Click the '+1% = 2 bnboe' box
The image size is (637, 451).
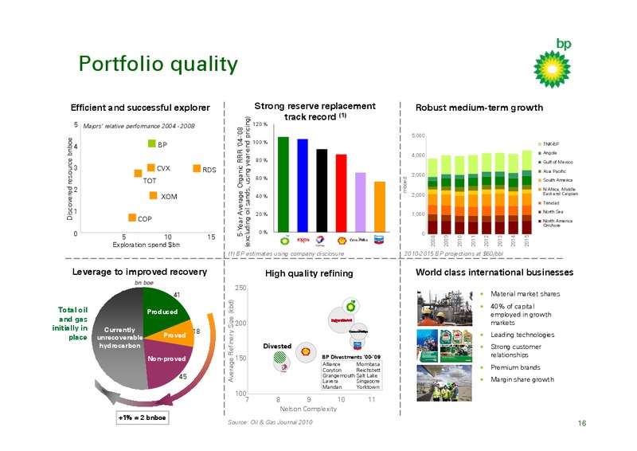(143, 418)
